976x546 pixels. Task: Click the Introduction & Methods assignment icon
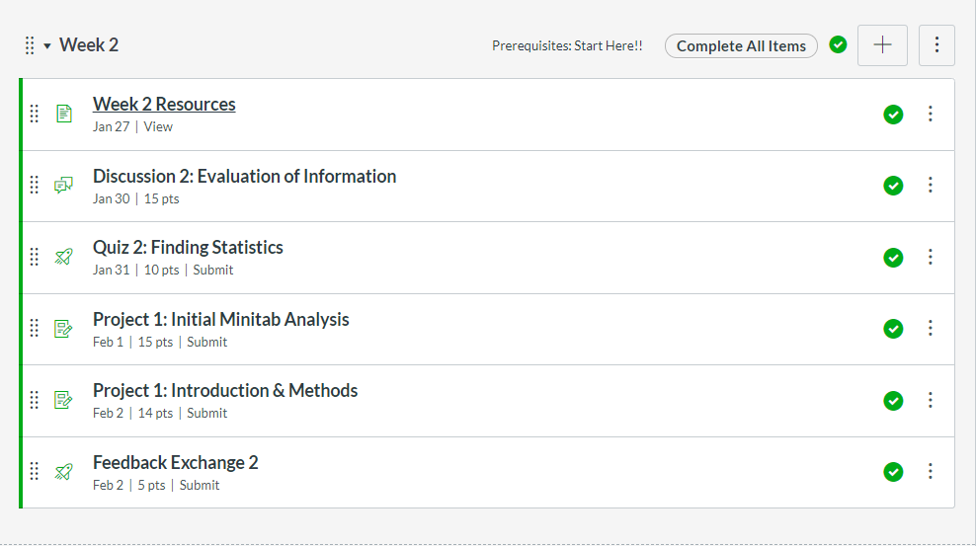(64, 400)
